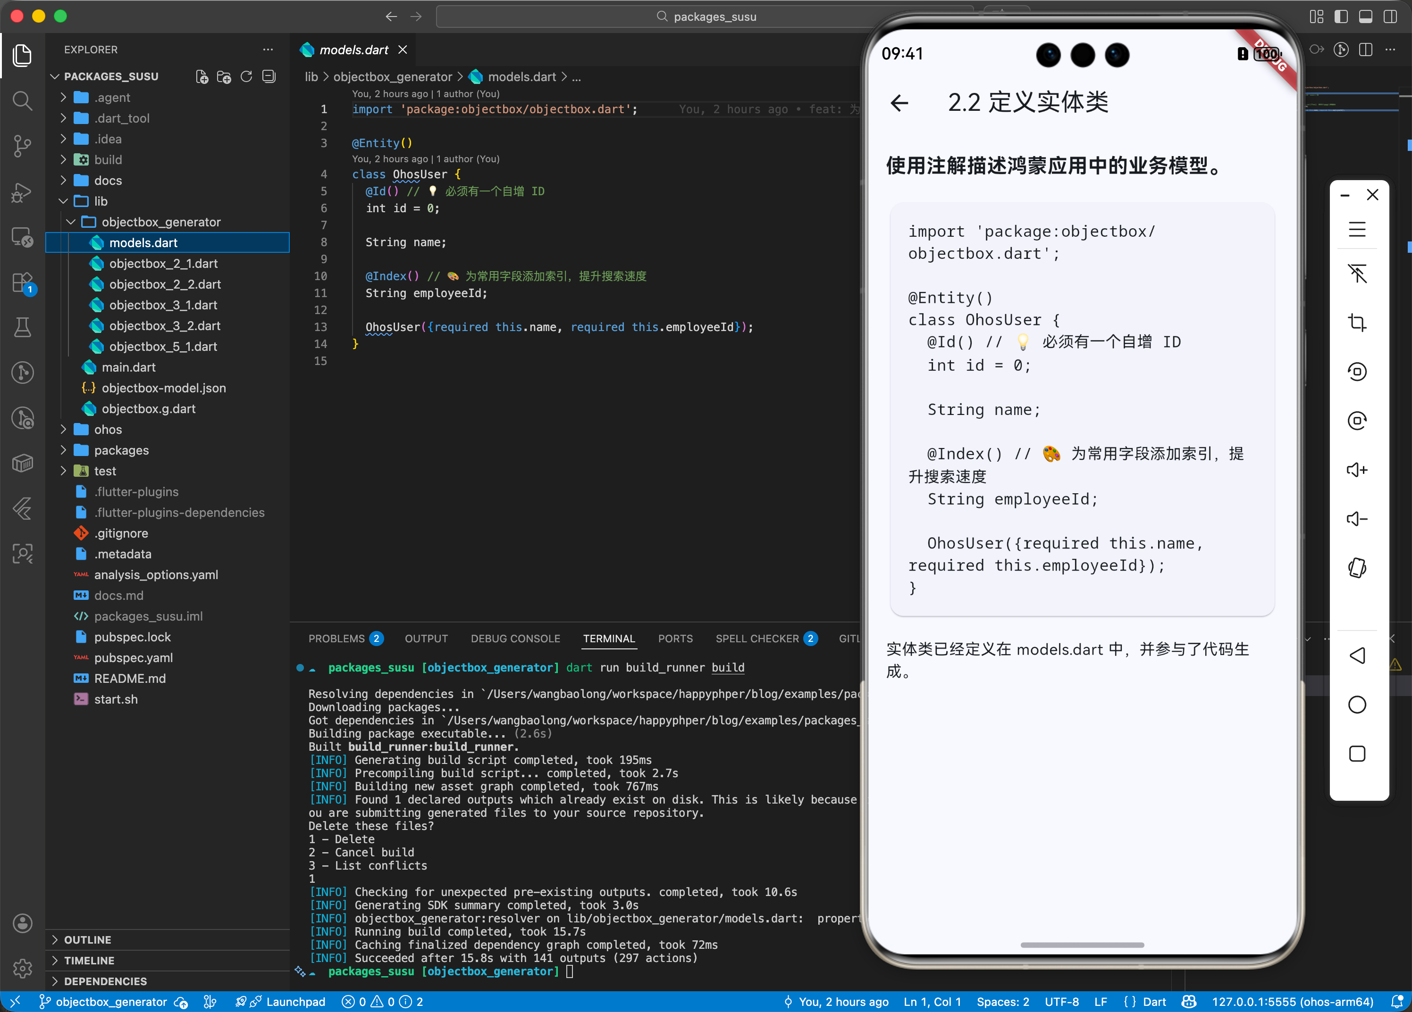Refresh the explorer file tree
The height and width of the screenshot is (1012, 1412).
[246, 76]
